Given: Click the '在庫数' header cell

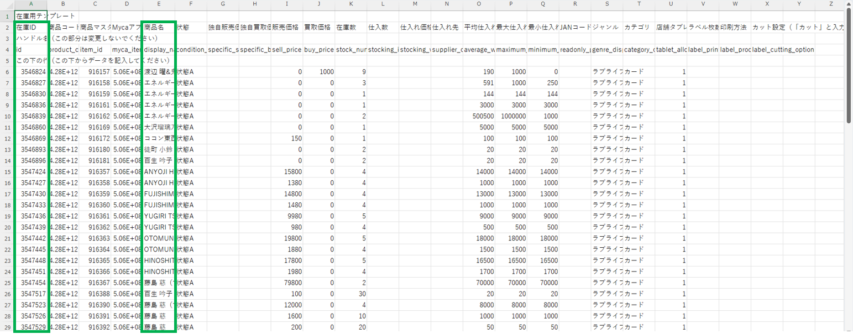Looking at the screenshot, I should point(351,27).
